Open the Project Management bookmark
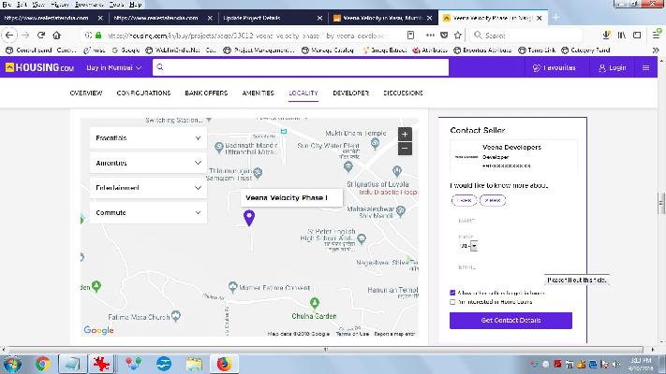The height and width of the screenshot is (374, 666). coord(259,50)
